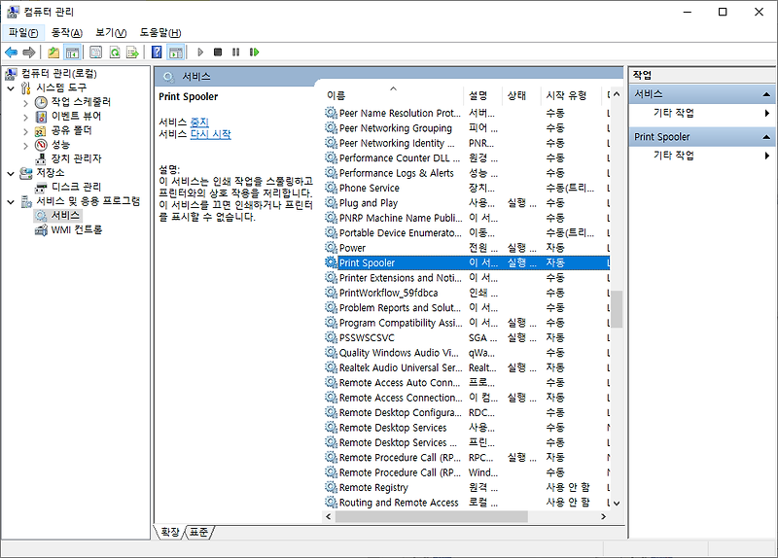Select 컴퓨터 관리(로컬) root node
The height and width of the screenshot is (558, 778).
(x=59, y=74)
